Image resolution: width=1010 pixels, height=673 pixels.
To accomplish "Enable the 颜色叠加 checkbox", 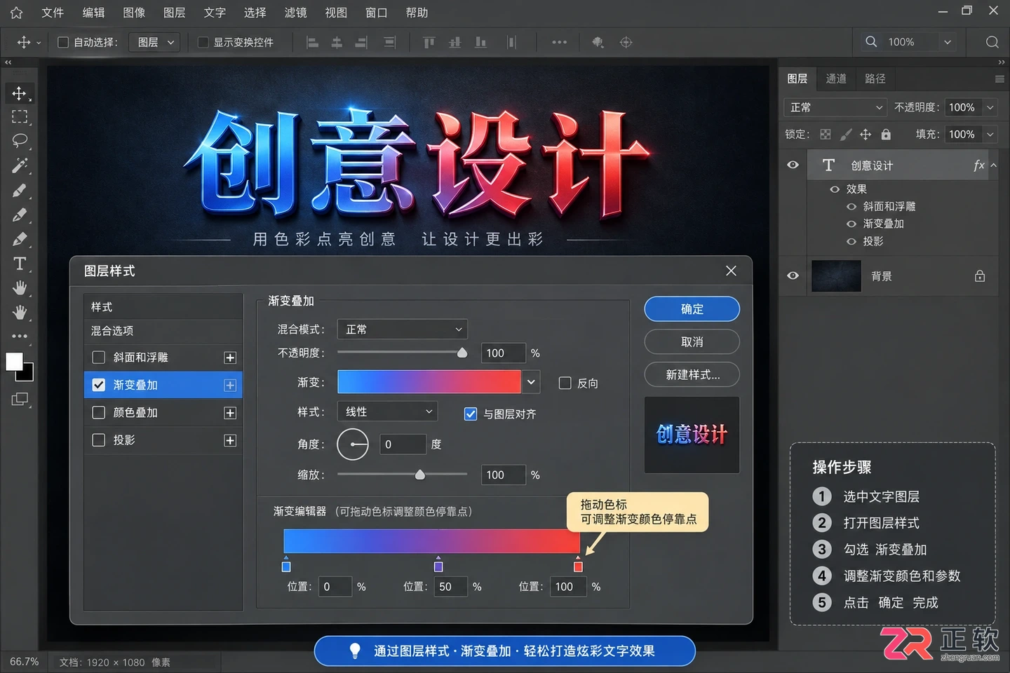I will pyautogui.click(x=99, y=412).
